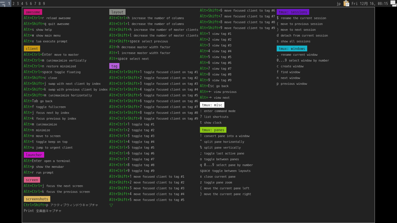Click 'jump to urgent client' line
This screenshot has width=397, height=223.
pyautogui.click(x=48, y=148)
